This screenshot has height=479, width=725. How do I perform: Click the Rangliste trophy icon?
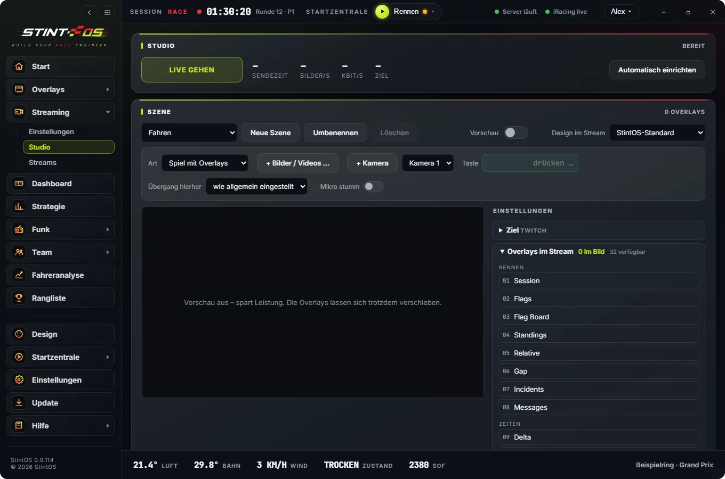[x=19, y=298]
